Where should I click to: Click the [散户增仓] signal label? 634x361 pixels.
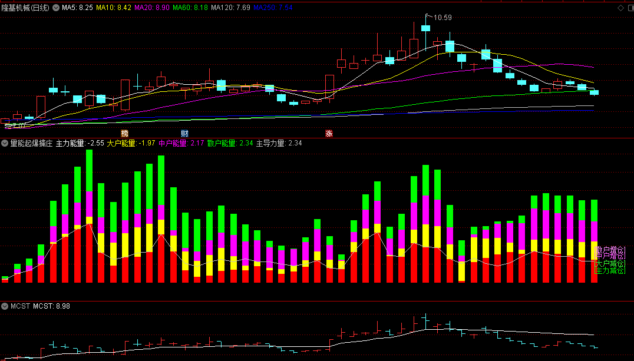tap(610, 250)
